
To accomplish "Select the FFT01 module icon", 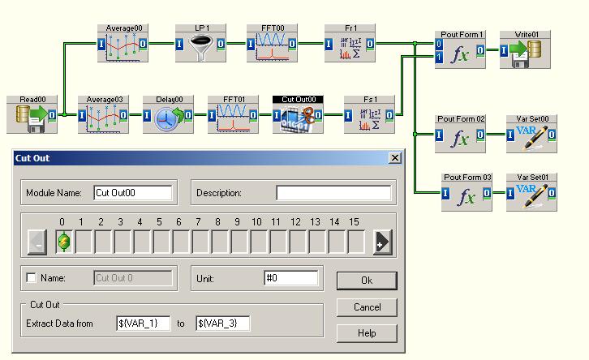I will coord(233,114).
